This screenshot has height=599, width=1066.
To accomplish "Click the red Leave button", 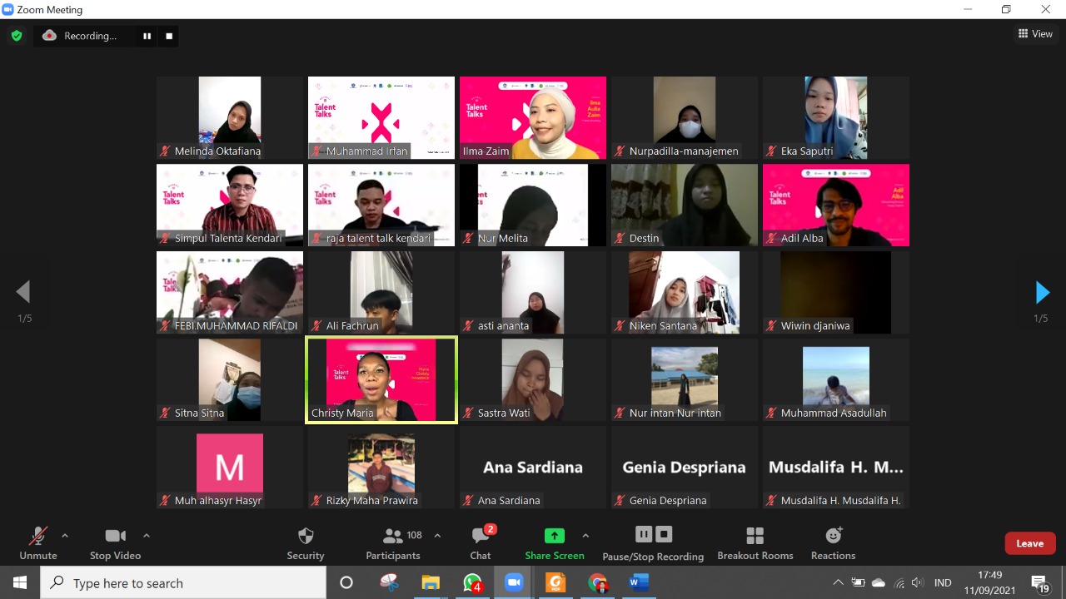I will point(1029,543).
